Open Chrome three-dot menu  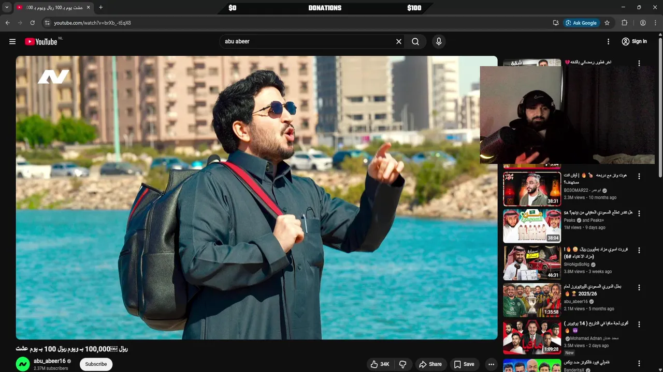coord(656,23)
